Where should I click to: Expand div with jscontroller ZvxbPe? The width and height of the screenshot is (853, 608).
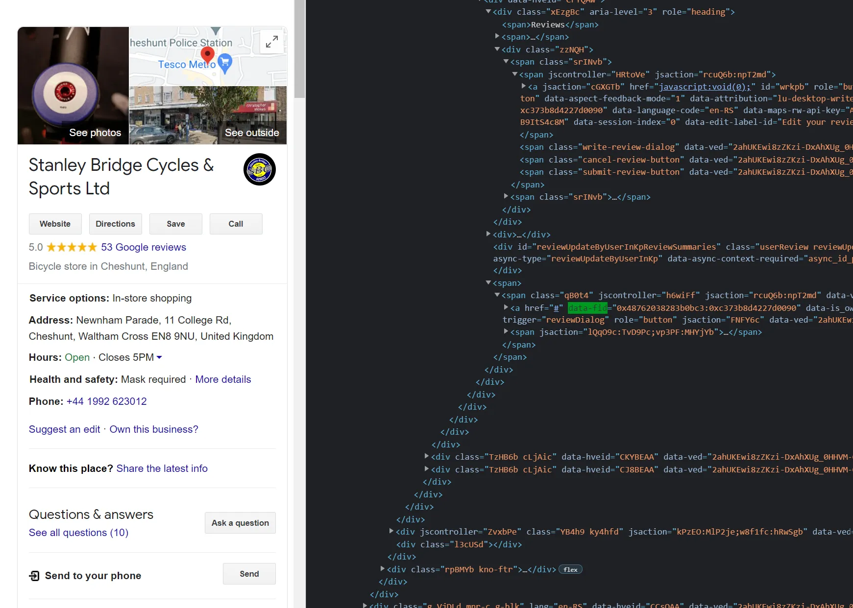pyautogui.click(x=391, y=531)
